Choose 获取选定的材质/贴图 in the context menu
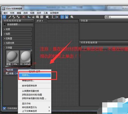 tap(35, 95)
